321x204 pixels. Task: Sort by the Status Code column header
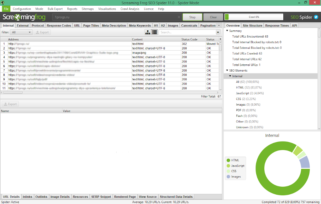click(x=193, y=39)
